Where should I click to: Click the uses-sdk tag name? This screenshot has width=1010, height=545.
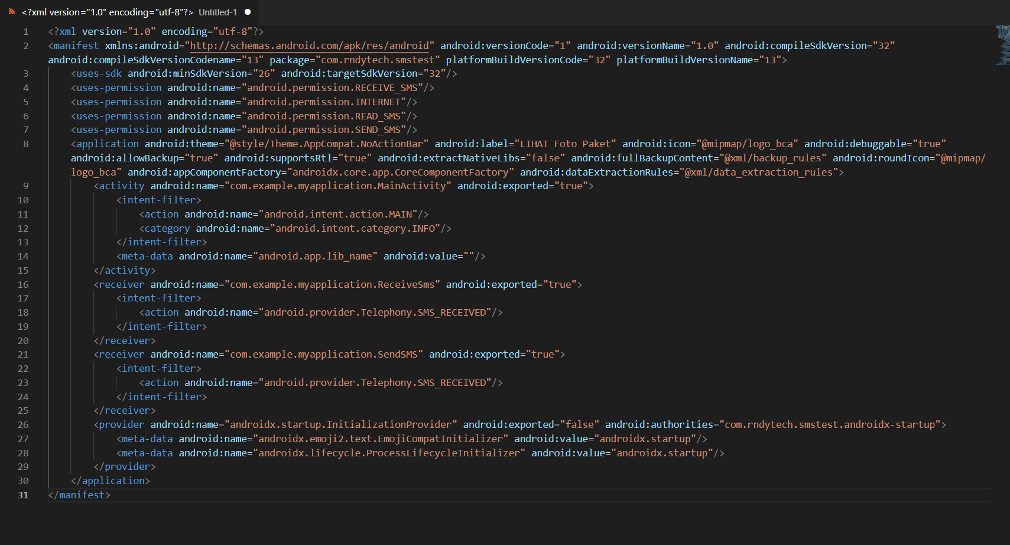pos(99,73)
